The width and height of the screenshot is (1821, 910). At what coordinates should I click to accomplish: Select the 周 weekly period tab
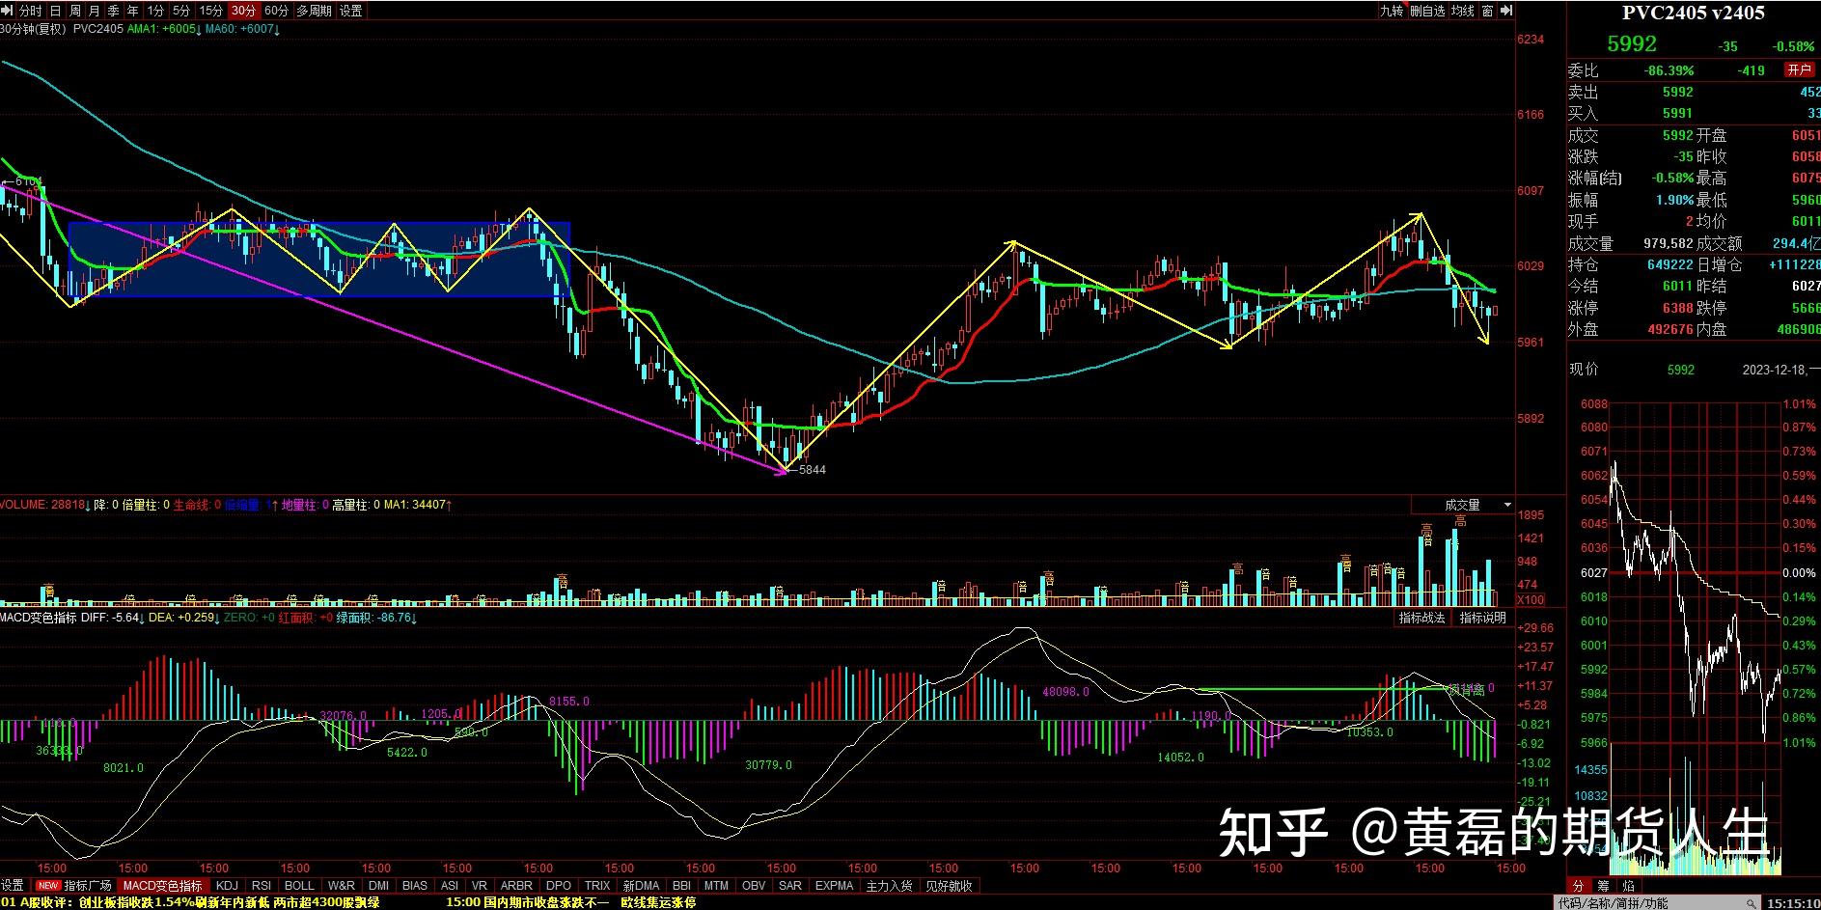click(x=74, y=11)
